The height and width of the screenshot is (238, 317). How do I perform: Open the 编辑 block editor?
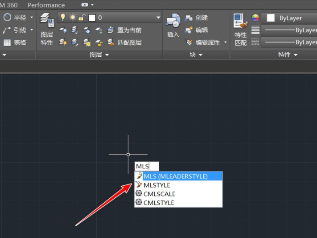click(197, 30)
